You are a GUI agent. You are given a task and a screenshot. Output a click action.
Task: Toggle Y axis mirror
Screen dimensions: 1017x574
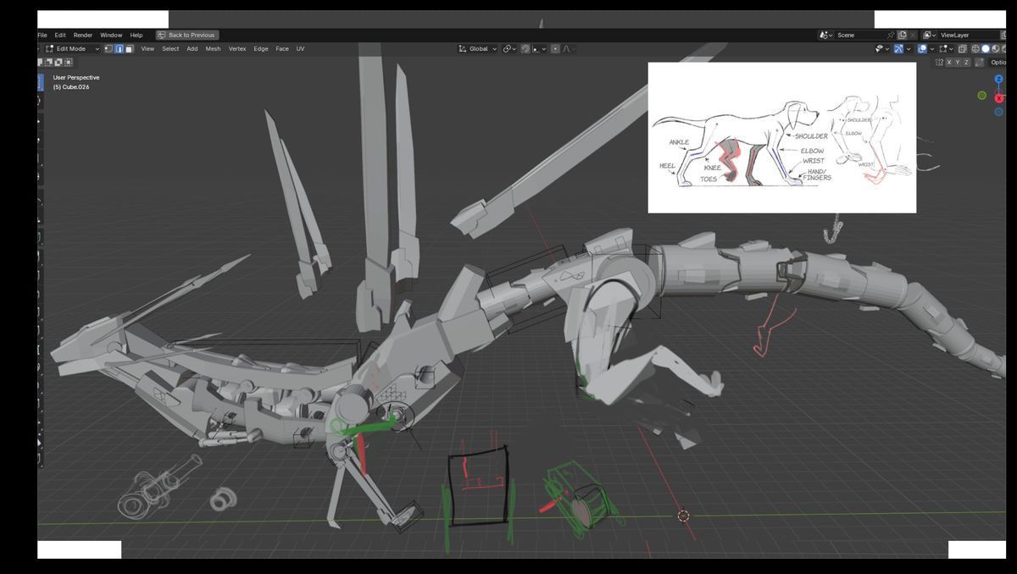pos(958,63)
